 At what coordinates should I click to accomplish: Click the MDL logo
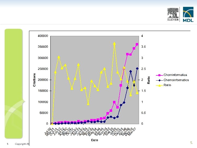pos(188,14)
